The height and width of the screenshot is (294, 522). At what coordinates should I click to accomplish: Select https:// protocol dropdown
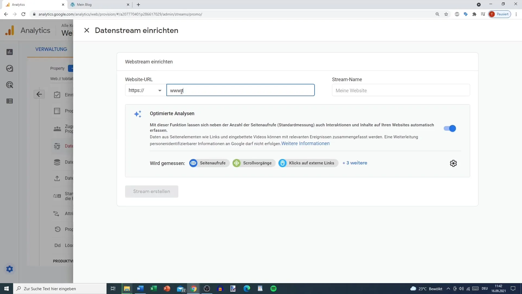click(145, 90)
